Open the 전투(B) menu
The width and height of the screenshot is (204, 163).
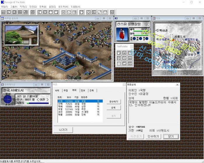click(43, 7)
